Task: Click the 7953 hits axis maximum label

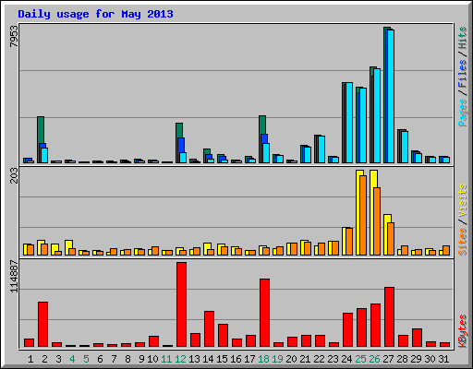Action: [14, 36]
